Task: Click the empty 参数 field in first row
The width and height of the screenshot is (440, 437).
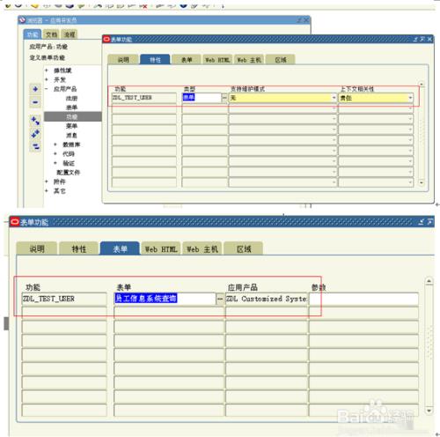Action: tap(363, 299)
